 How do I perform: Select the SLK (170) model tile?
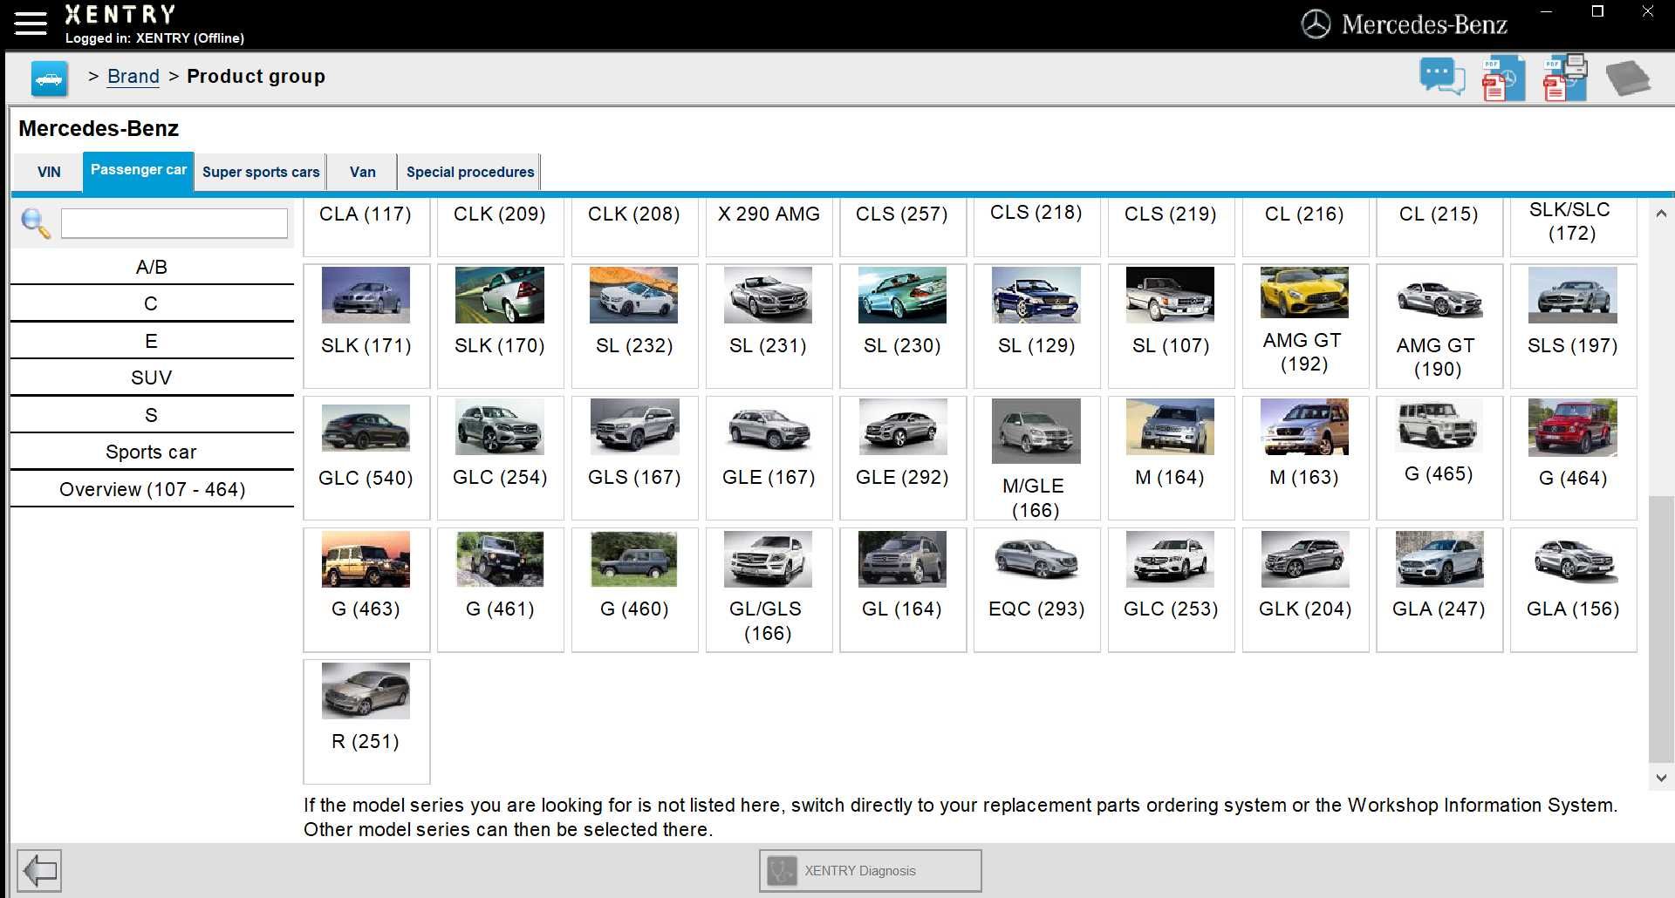(x=500, y=326)
